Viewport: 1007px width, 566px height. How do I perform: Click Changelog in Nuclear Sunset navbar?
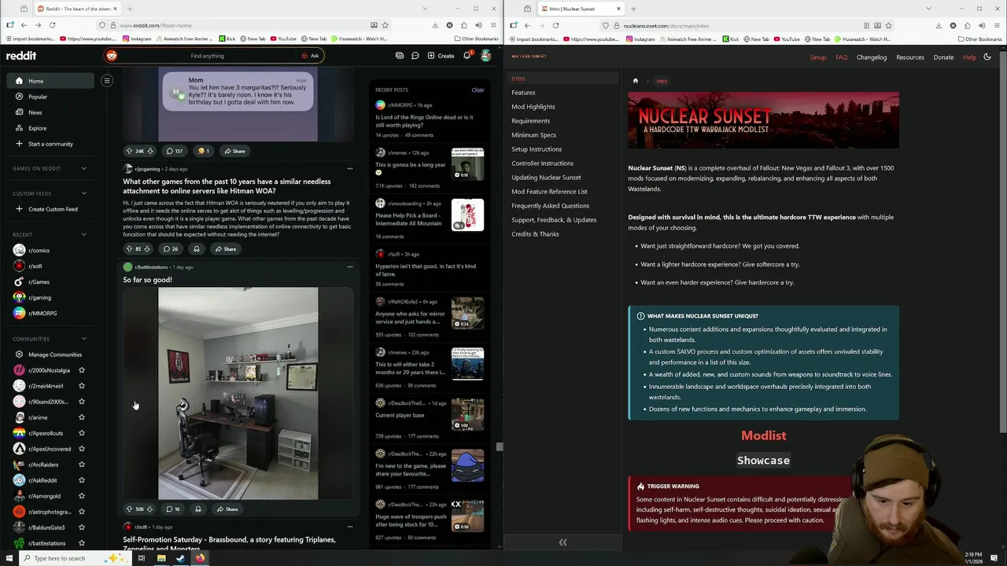871,57
